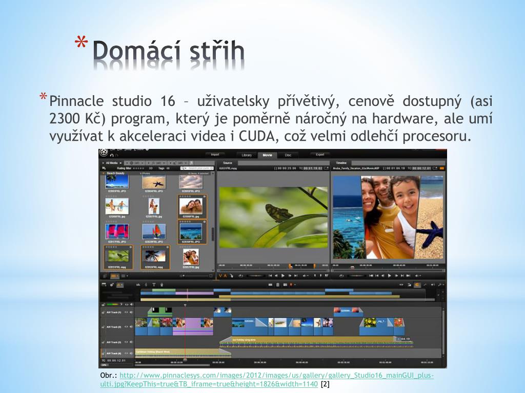This screenshot has height=393, width=525.
Task: Click the library search field
Action: click(x=197, y=168)
